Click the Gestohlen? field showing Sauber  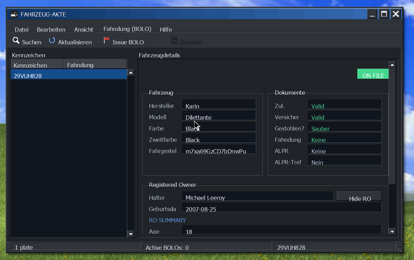345,128
